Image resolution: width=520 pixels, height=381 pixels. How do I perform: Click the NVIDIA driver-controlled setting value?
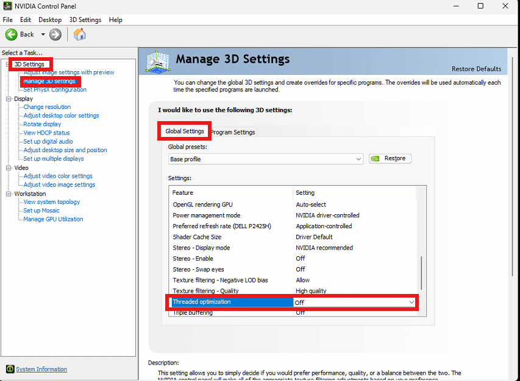(327, 215)
